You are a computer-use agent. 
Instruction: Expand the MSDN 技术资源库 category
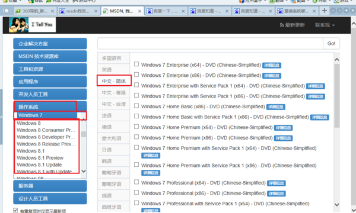pyautogui.click(x=50, y=56)
